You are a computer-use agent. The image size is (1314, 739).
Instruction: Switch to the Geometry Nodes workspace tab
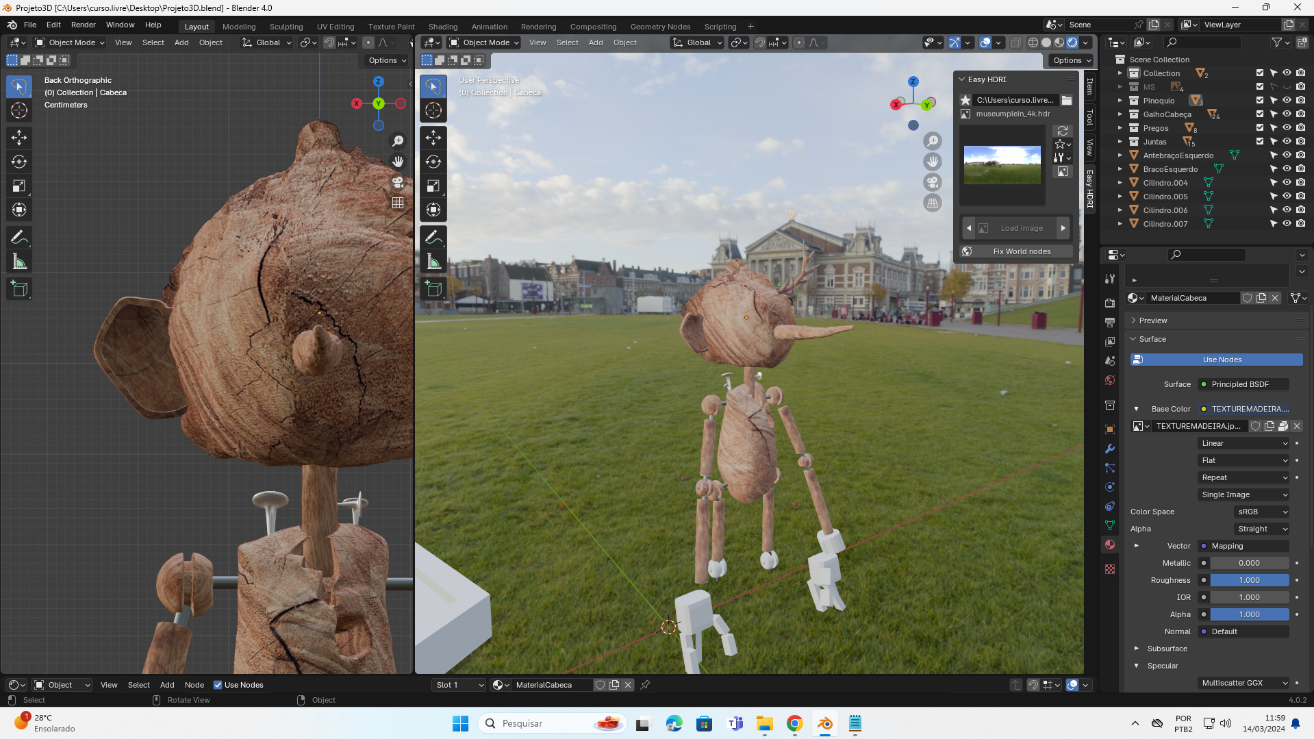pos(660,27)
